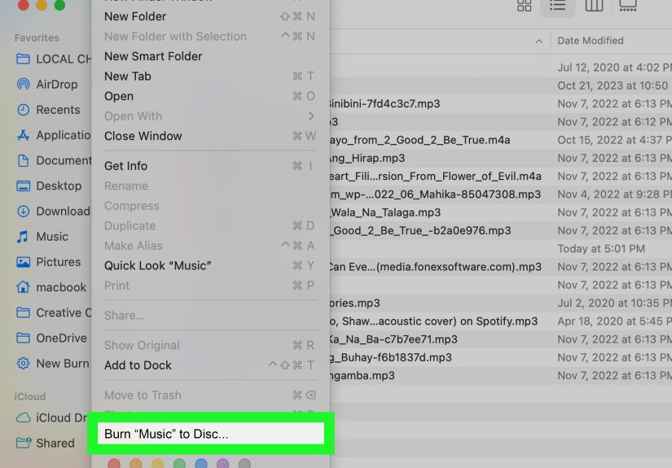Select row dated Today at 5:01 PM
The width and height of the screenshot is (672, 468).
pos(501,248)
